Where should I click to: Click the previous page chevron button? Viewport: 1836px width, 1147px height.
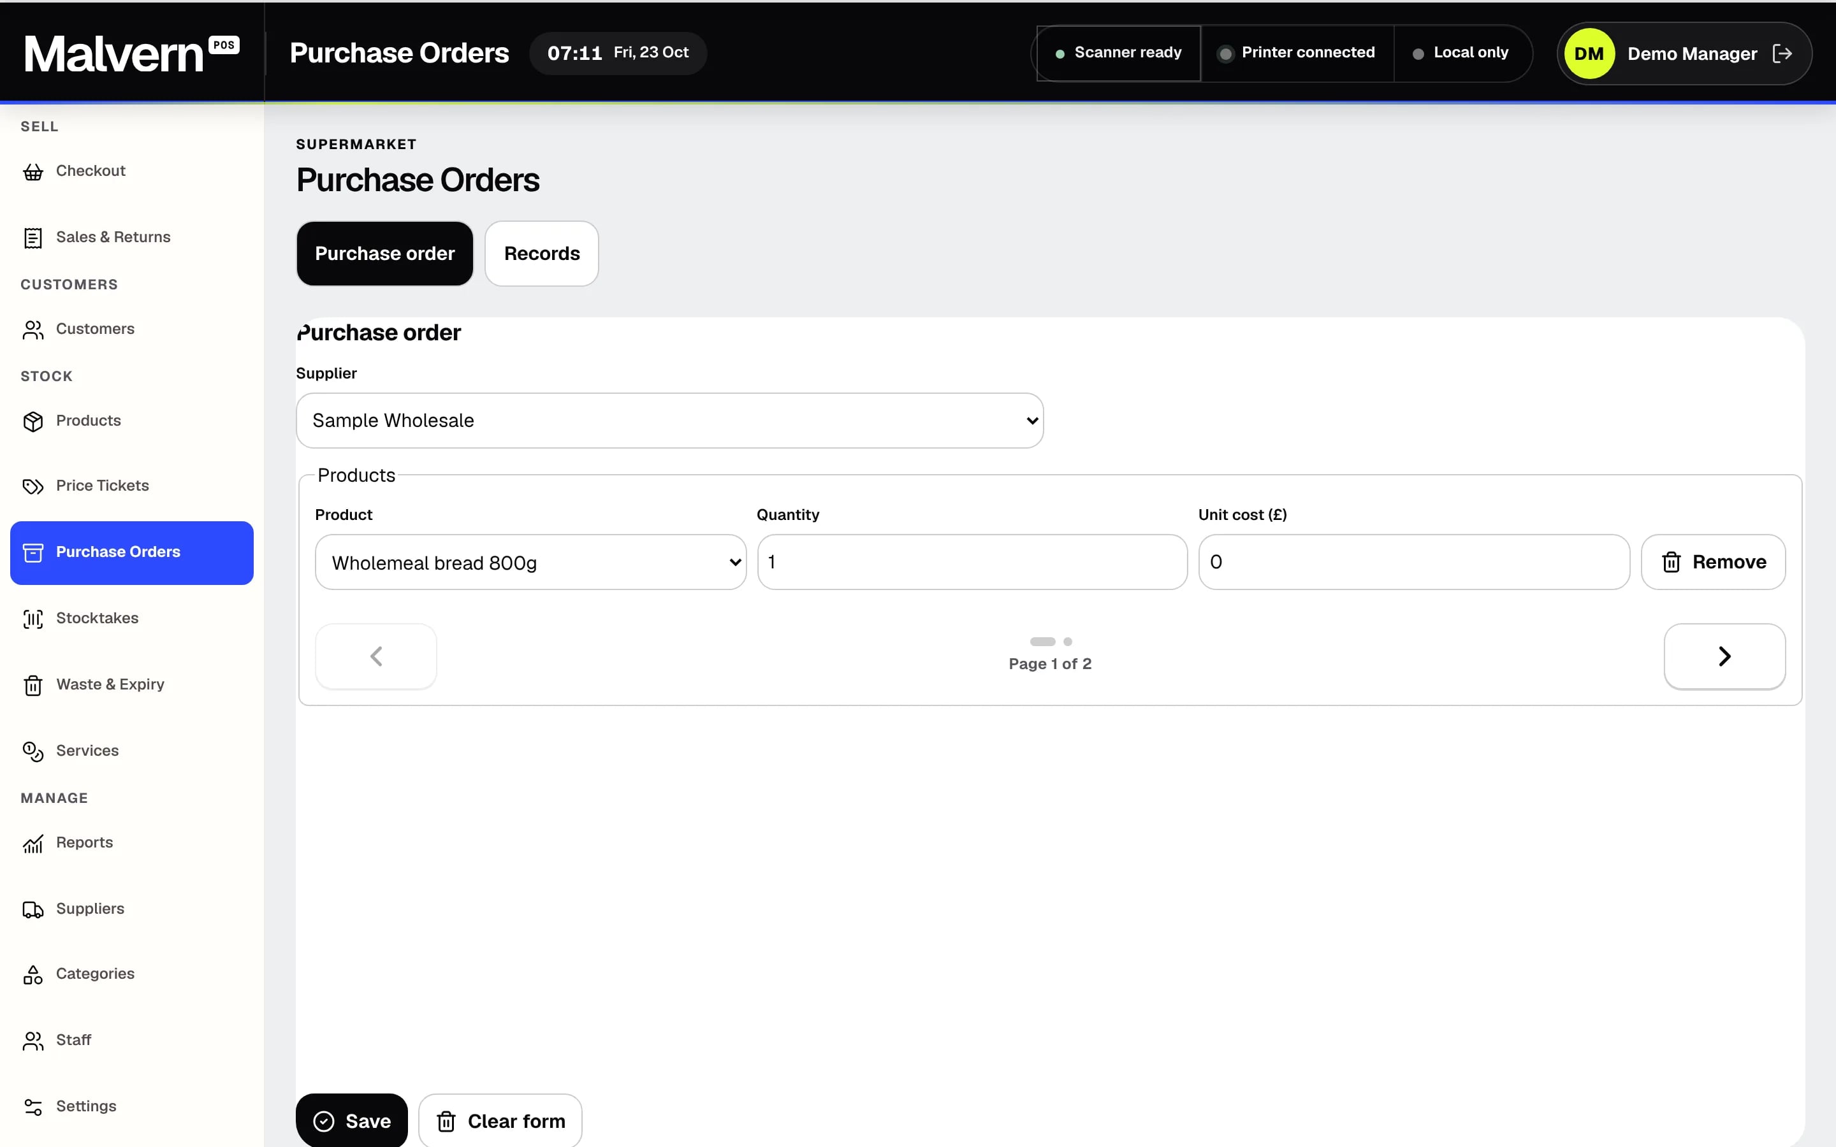[375, 656]
